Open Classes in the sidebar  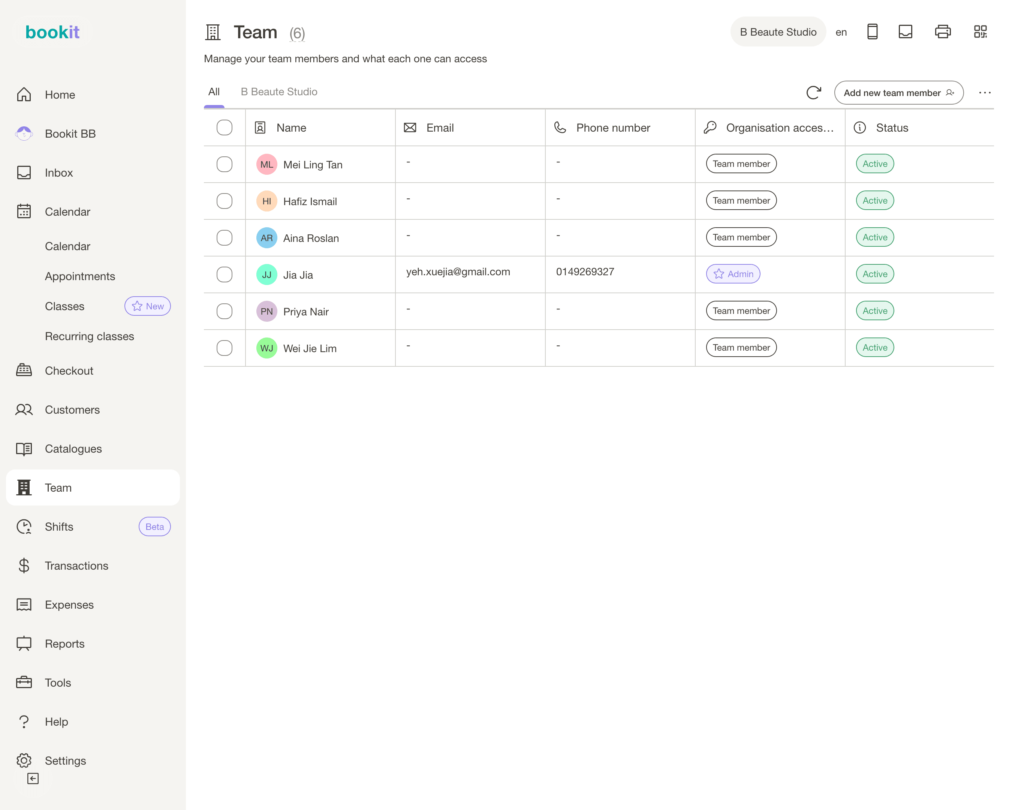pyautogui.click(x=64, y=306)
